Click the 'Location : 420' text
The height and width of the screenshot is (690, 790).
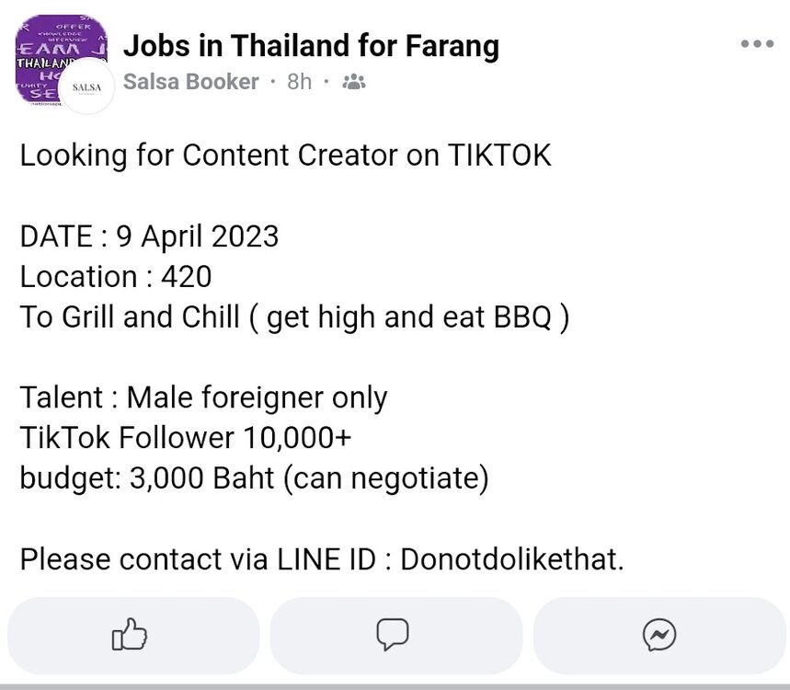pyautogui.click(x=116, y=277)
